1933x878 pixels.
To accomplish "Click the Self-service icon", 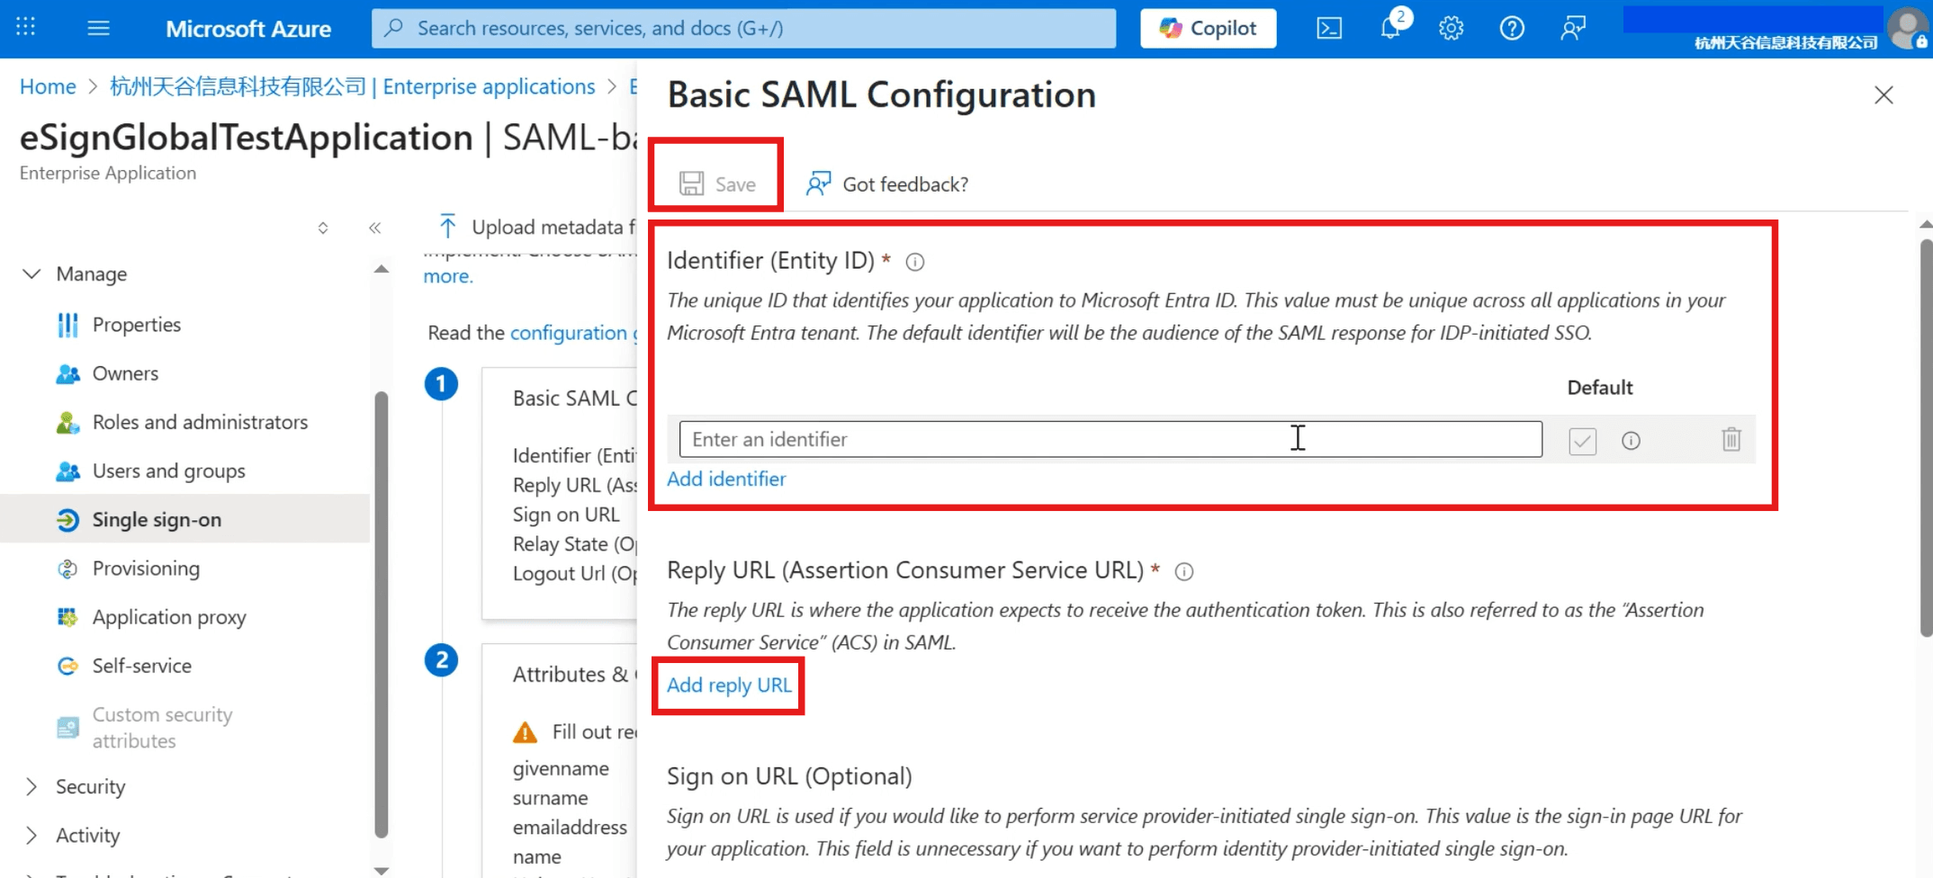I will click(x=67, y=666).
